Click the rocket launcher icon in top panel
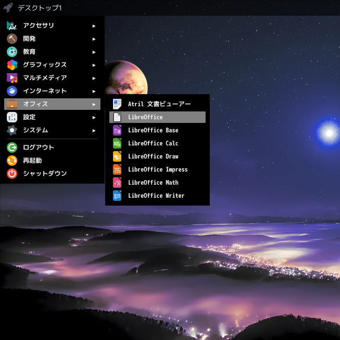Image resolution: width=340 pixels, height=340 pixels. (x=8, y=8)
